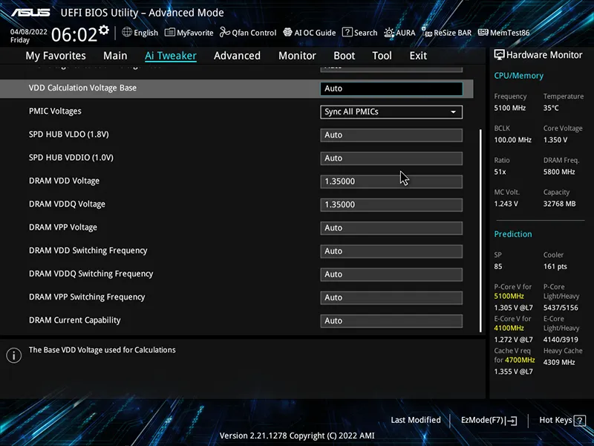This screenshot has width=594, height=446.
Task: Click the settings list scrollbar
Action: coord(480,230)
